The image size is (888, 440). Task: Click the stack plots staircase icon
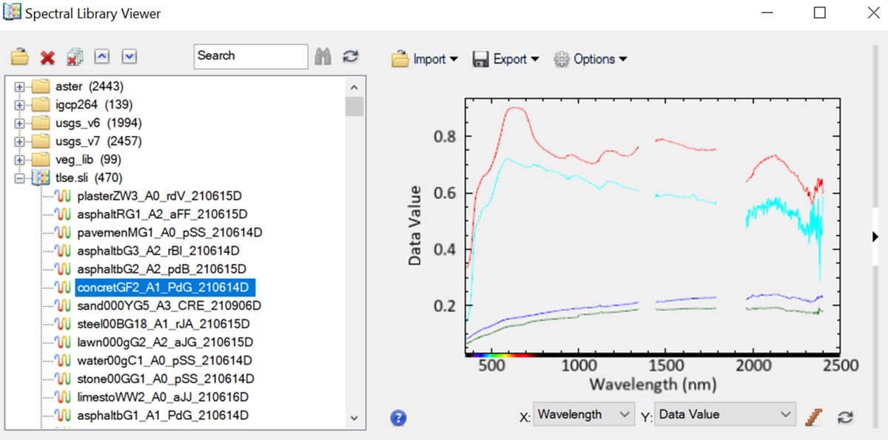tap(814, 417)
